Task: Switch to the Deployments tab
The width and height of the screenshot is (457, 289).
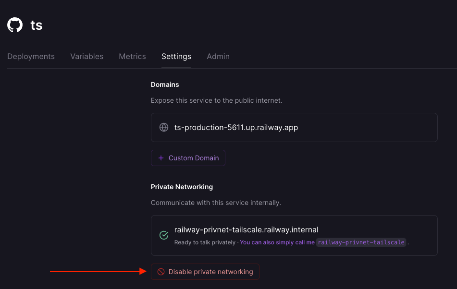Action: point(31,56)
